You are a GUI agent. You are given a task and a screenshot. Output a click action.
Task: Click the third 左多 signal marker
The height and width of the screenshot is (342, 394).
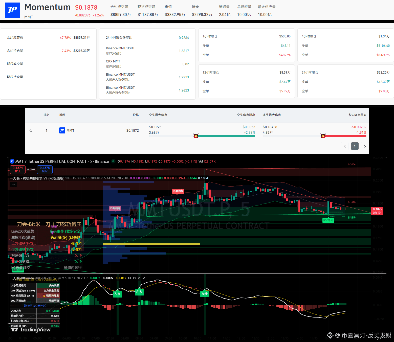click(205, 293)
